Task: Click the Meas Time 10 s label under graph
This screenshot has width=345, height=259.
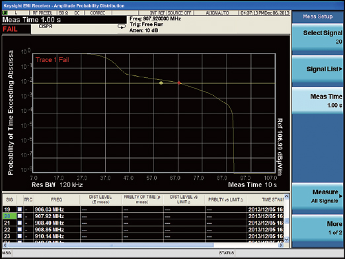Action: tap(252, 184)
